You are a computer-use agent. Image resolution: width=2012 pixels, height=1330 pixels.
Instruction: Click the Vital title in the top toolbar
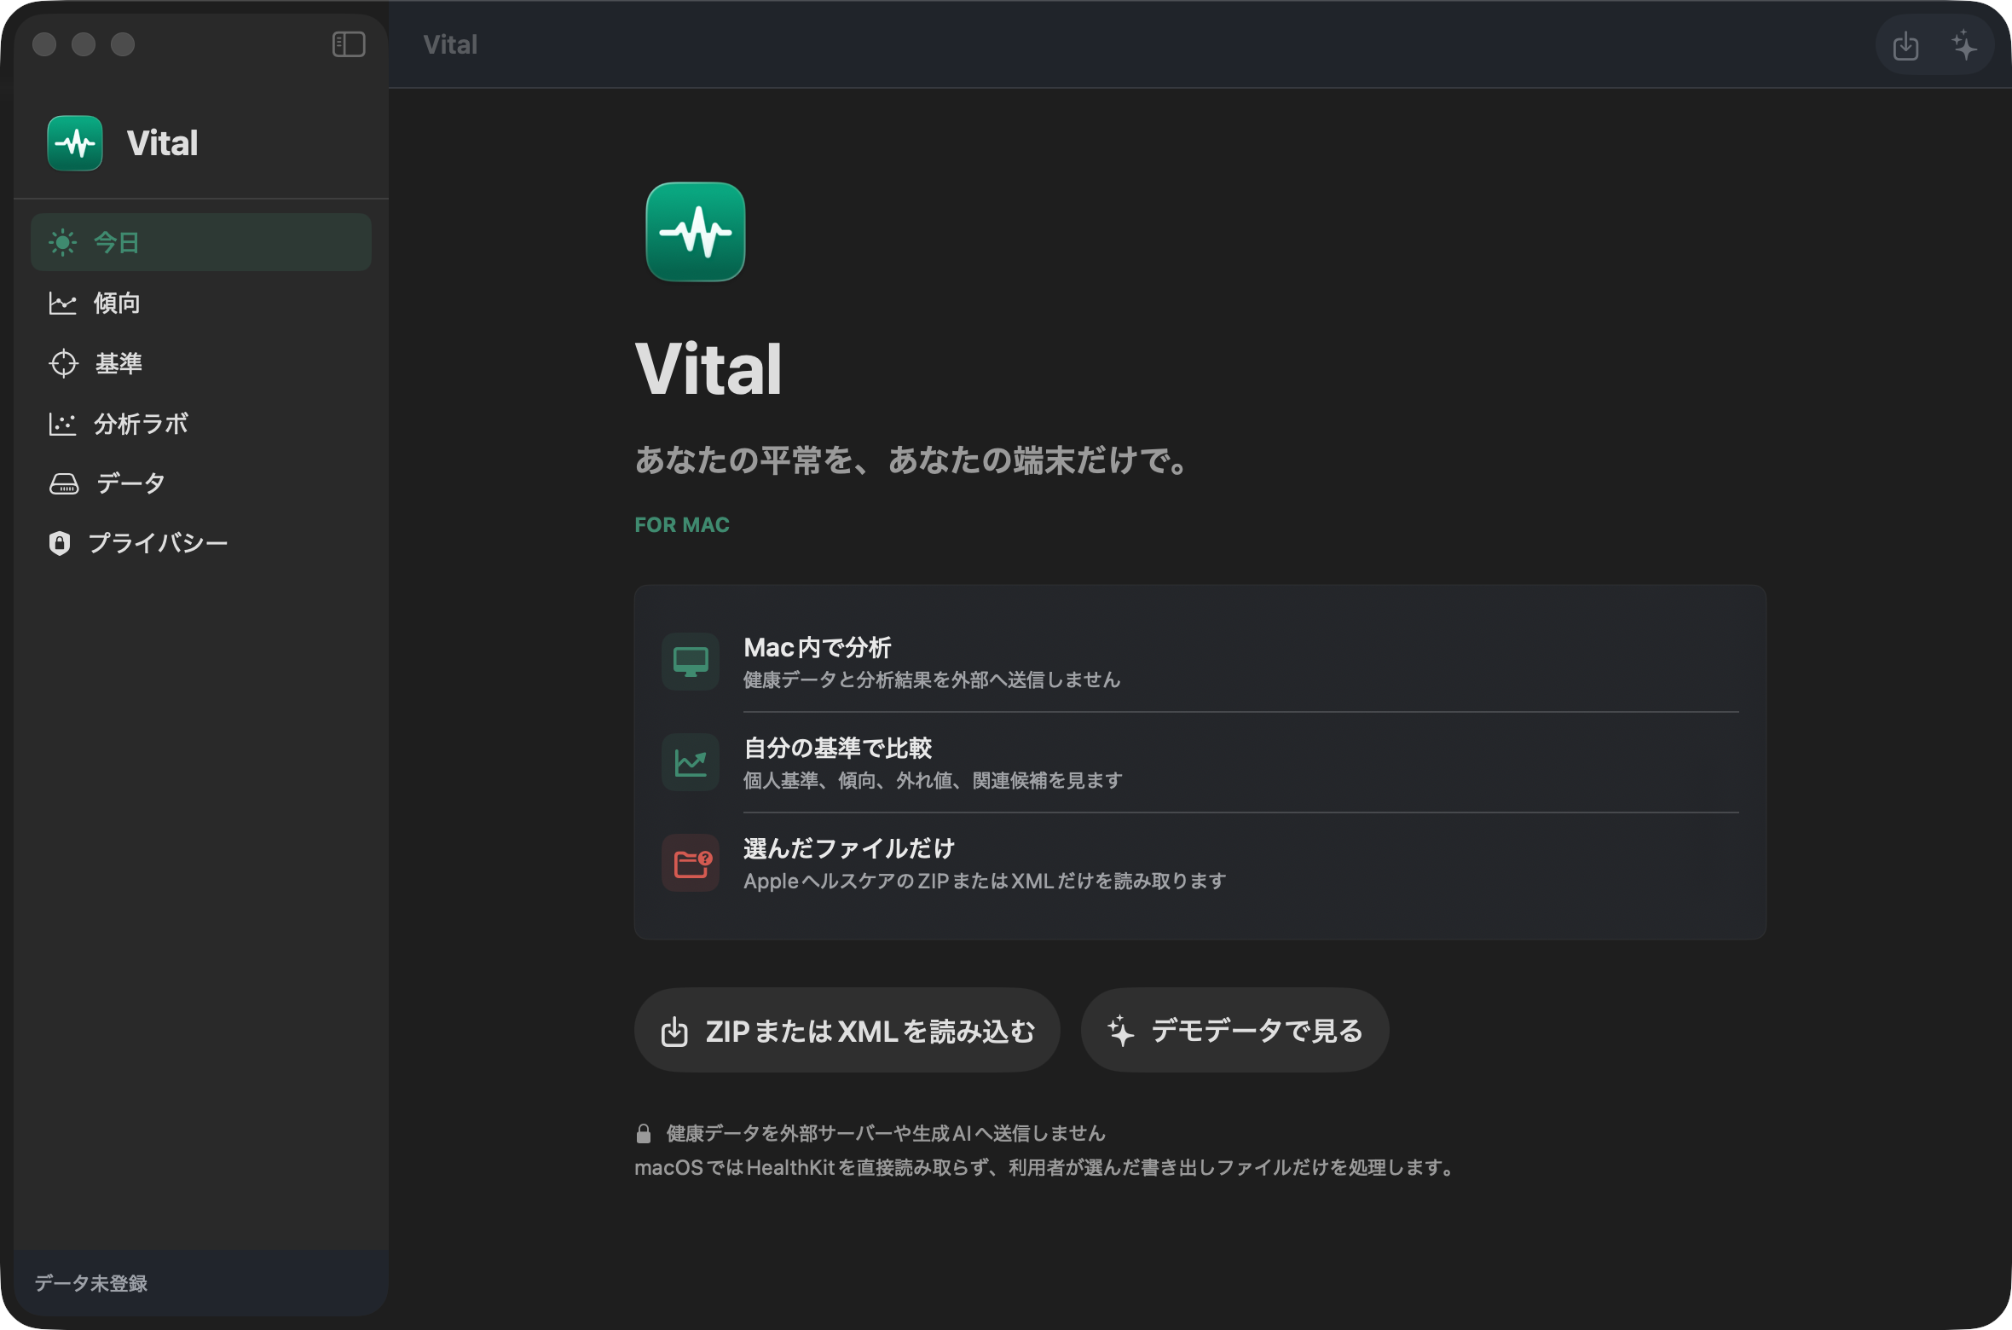click(450, 44)
